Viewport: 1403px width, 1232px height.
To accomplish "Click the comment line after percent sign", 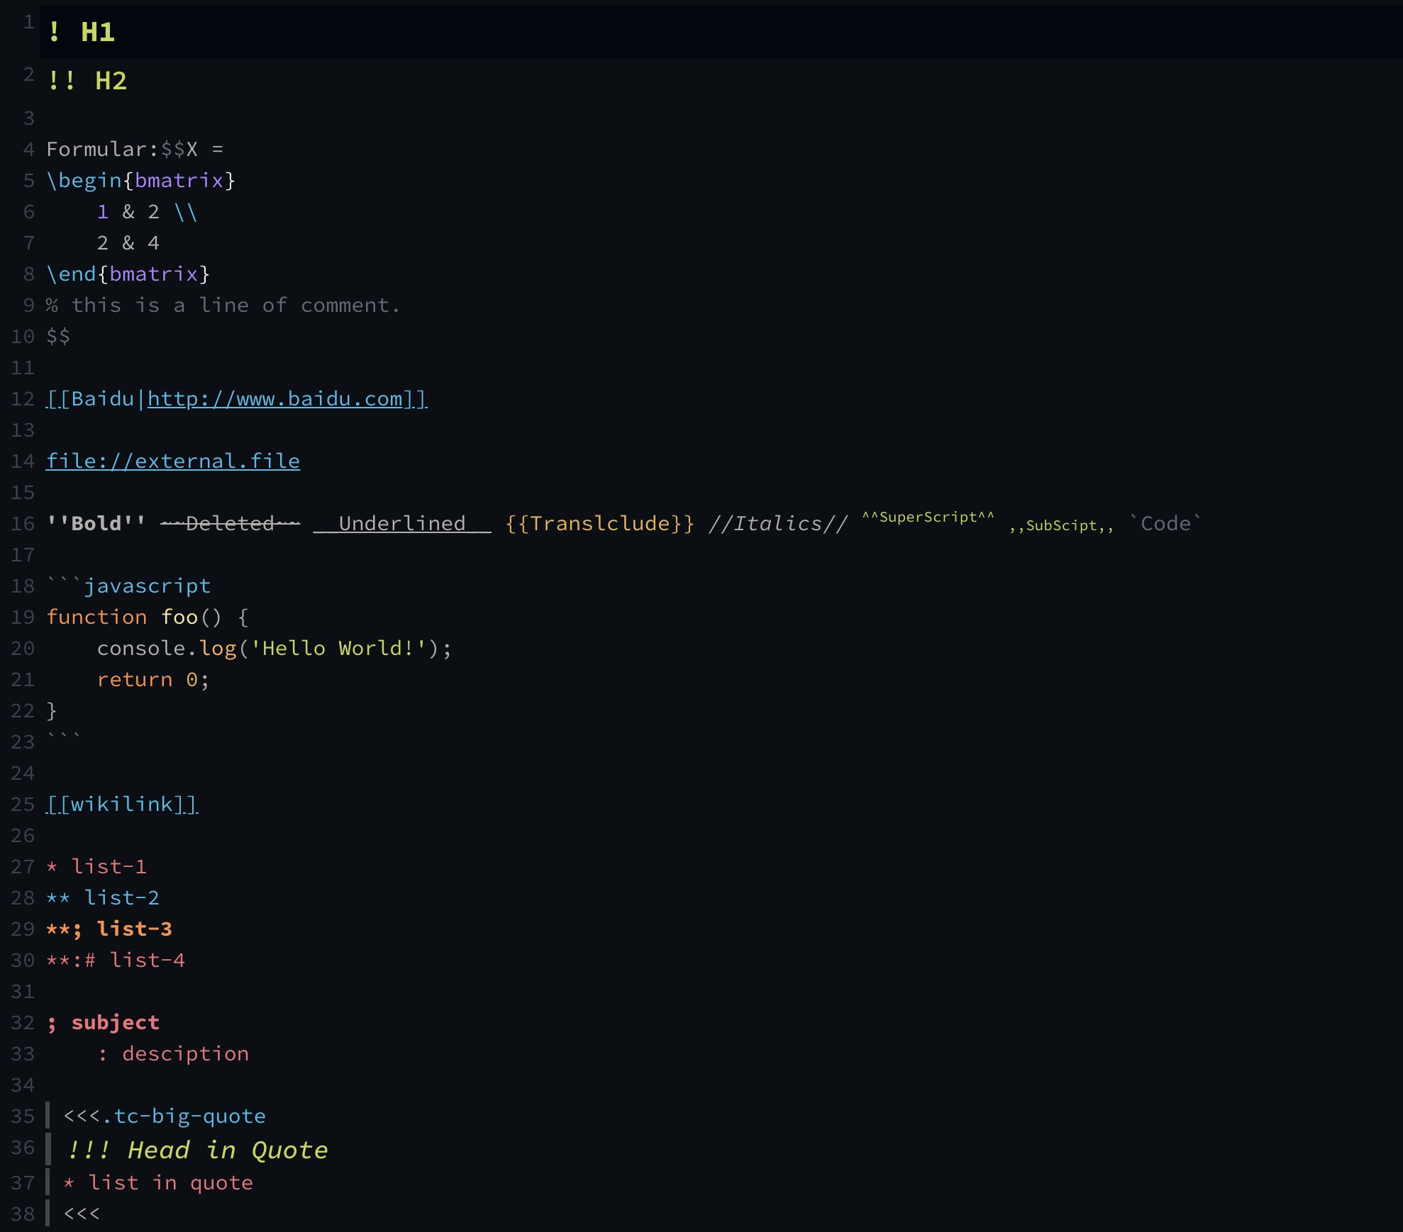I will tap(235, 306).
